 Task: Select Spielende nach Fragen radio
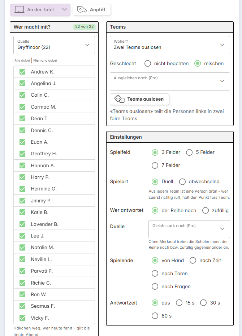(x=155, y=286)
